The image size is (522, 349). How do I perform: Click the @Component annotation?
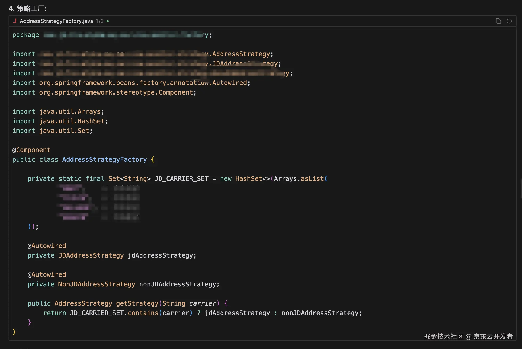pos(31,150)
